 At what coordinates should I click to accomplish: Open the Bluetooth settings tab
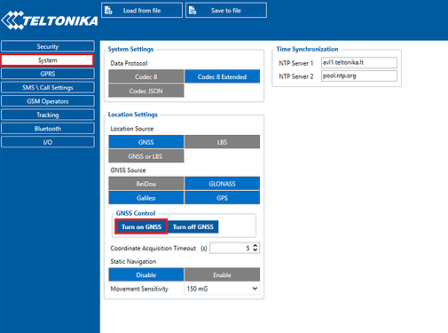(x=48, y=129)
